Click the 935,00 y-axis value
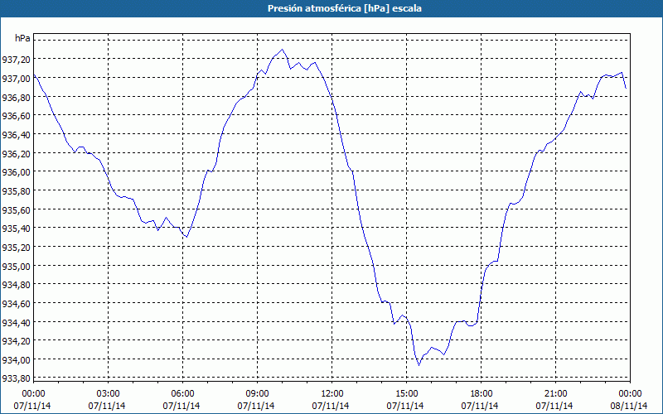This screenshot has height=414, width=663. point(16,266)
